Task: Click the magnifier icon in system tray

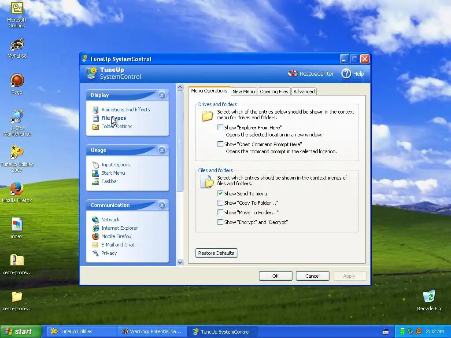Action: (418, 331)
